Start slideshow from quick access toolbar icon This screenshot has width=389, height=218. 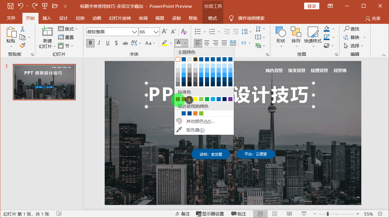coord(45,6)
